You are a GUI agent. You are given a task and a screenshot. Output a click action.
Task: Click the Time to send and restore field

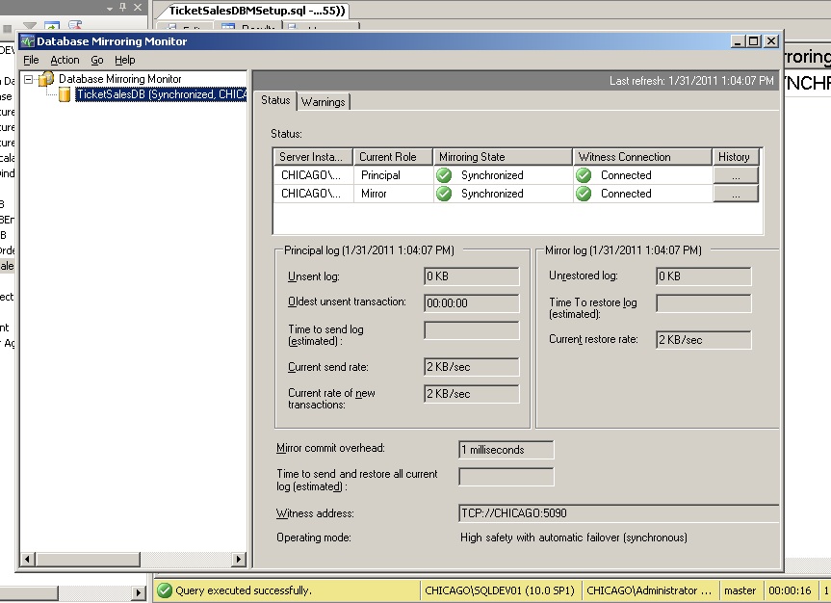click(506, 476)
